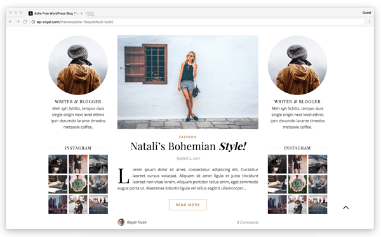
Task: Open right Instagram city skyline photo
Action: pyautogui.click(x=277, y=205)
